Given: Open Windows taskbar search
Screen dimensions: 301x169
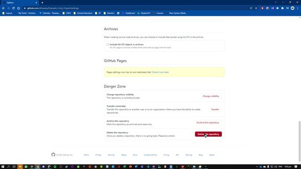Looking at the screenshot, I should pos(8,167).
